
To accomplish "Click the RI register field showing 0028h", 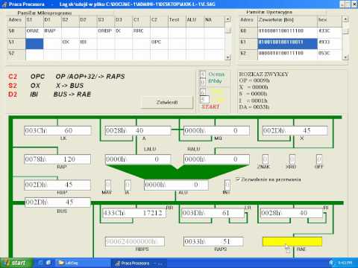I will point(292,213).
